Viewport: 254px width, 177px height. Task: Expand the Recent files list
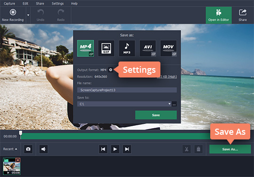pyautogui.click(x=10, y=149)
